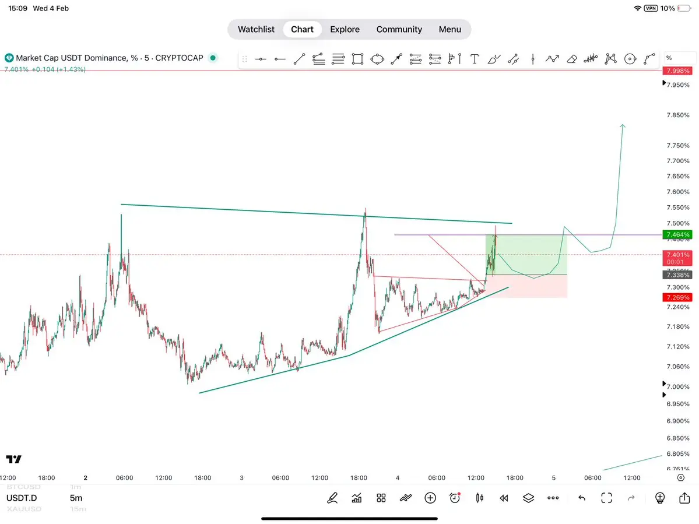Click the current price 7.401% label
Viewport: 699px width, 524px height.
coord(677,258)
